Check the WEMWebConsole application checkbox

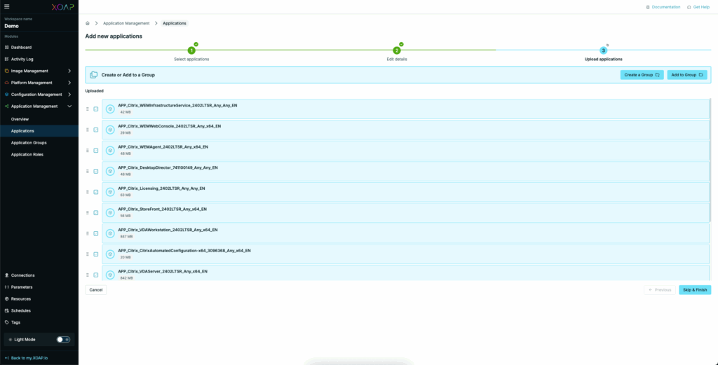(x=95, y=130)
